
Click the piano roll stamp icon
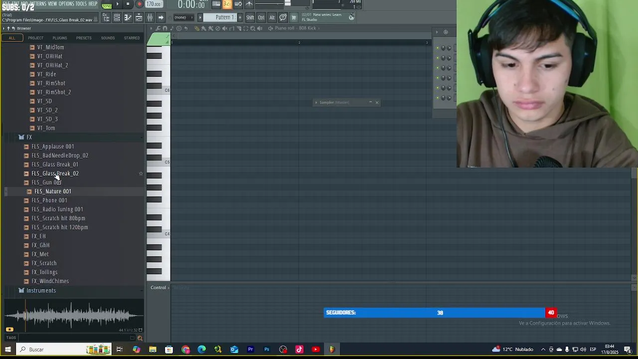[179, 28]
